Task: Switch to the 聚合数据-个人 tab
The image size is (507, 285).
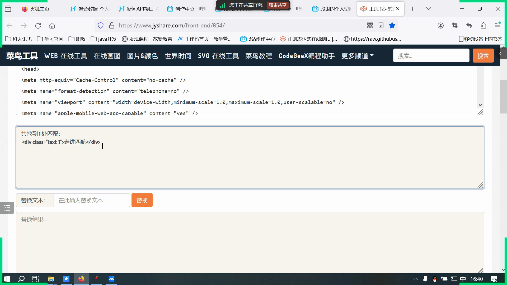Action: coord(90,9)
